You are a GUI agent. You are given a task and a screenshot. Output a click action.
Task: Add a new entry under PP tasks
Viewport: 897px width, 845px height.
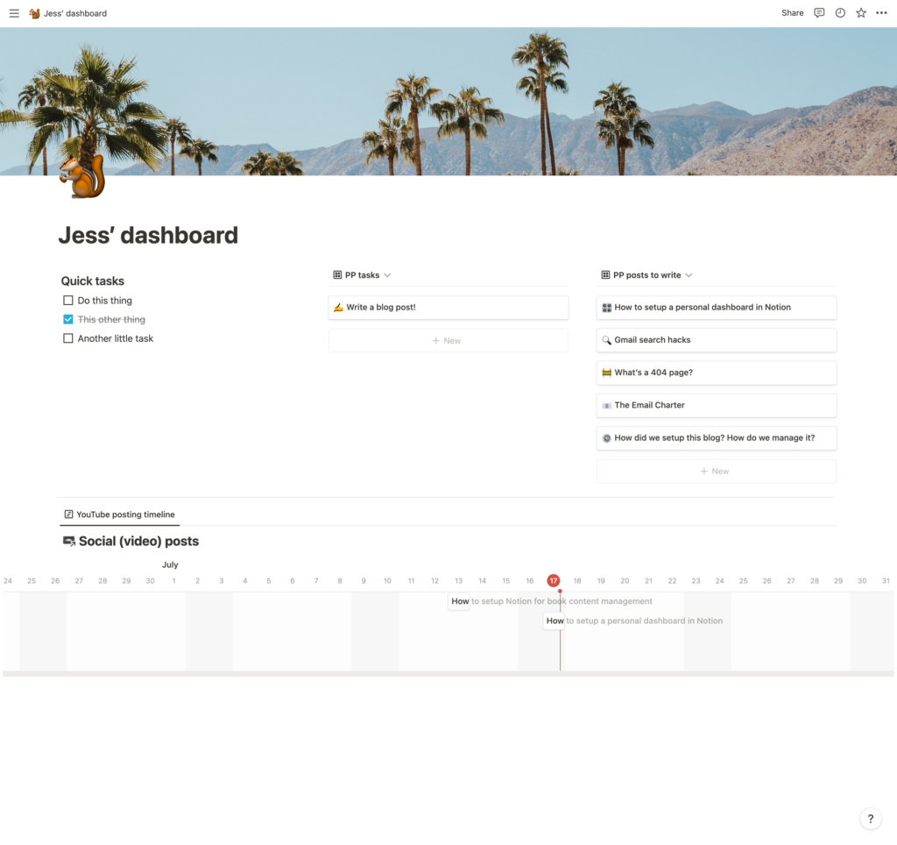[448, 340]
